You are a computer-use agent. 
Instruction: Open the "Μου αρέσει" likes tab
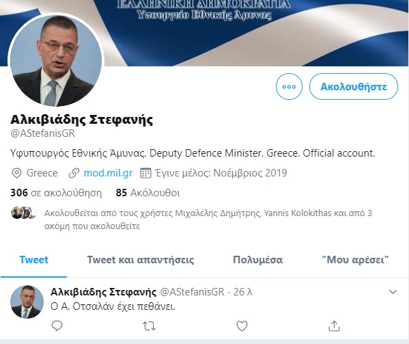click(x=355, y=260)
